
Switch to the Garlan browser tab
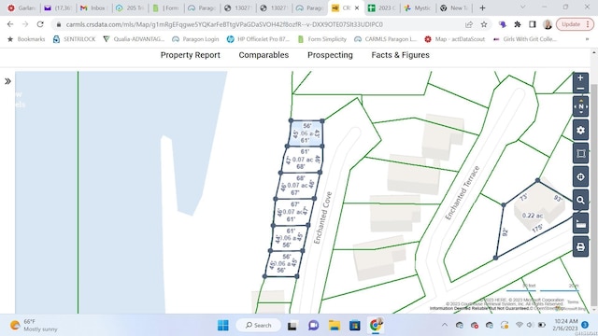pos(22,8)
